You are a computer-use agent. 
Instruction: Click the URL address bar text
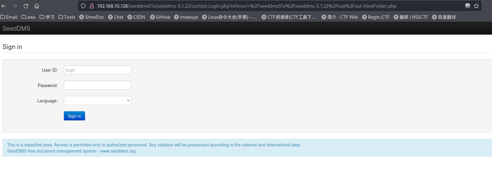click(x=247, y=6)
